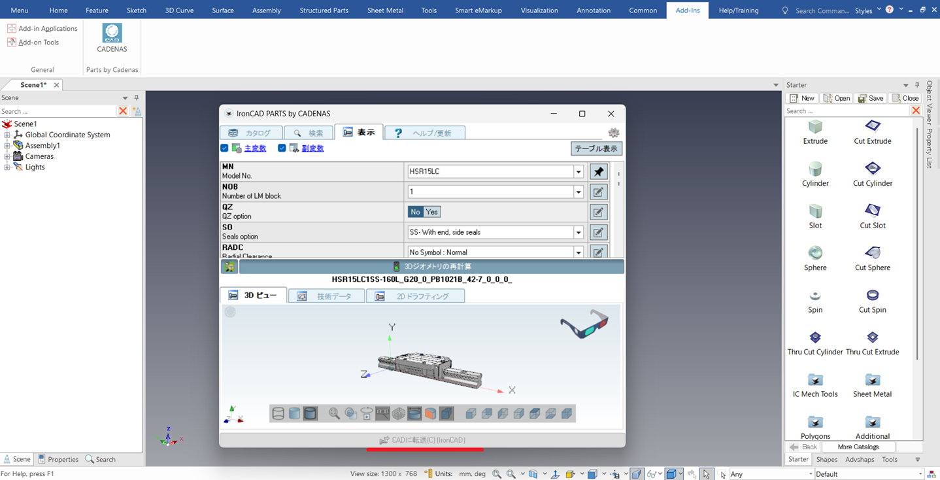Choose the Cut Slot shape icon
This screenshot has width=940, height=480.
(873, 211)
